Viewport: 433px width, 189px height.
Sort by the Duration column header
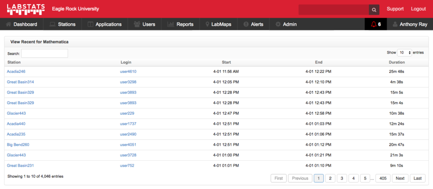[397, 62]
